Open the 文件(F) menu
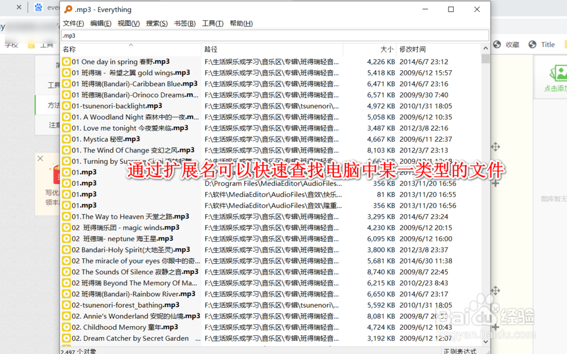567x354 pixels. (x=73, y=23)
